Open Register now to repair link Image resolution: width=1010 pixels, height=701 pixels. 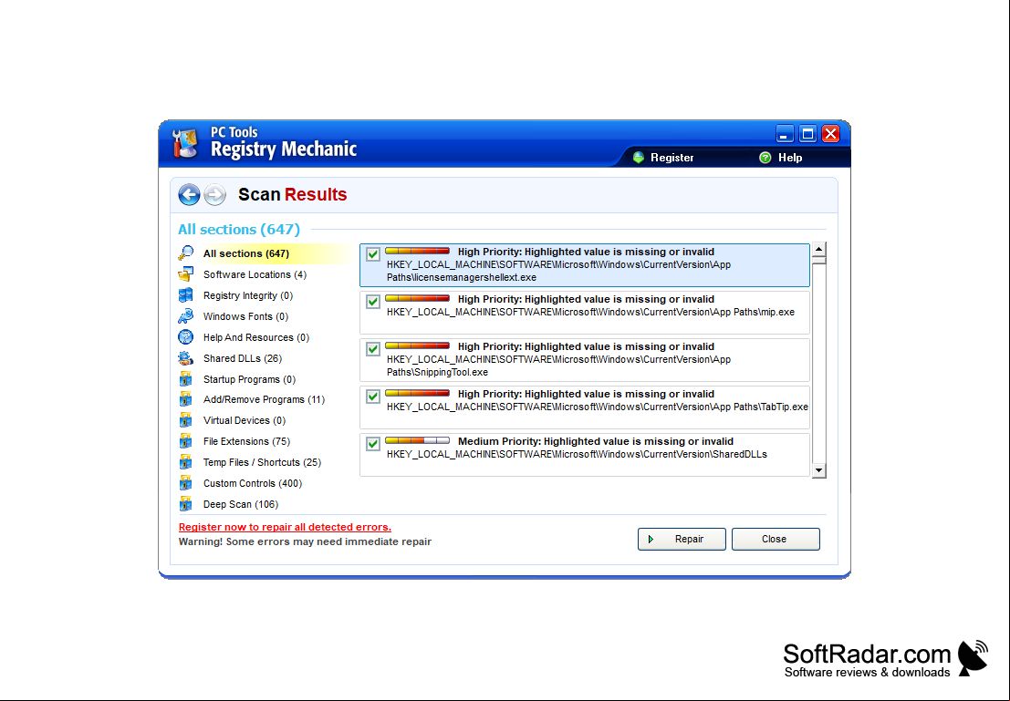(285, 527)
